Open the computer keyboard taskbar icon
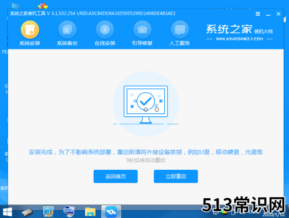 point(69,212)
